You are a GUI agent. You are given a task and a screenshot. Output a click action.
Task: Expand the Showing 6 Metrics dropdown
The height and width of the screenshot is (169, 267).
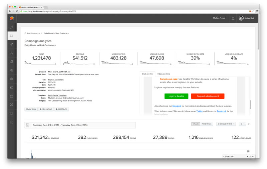coord(226,124)
